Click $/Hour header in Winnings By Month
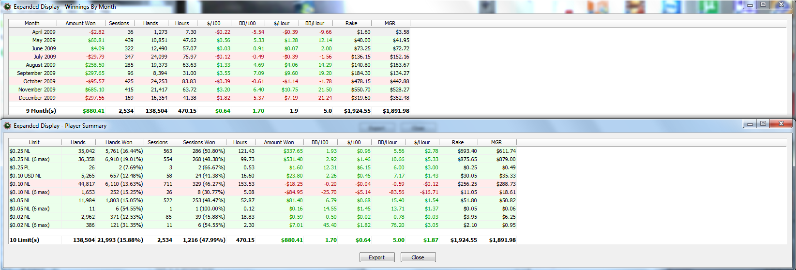 (x=282, y=23)
